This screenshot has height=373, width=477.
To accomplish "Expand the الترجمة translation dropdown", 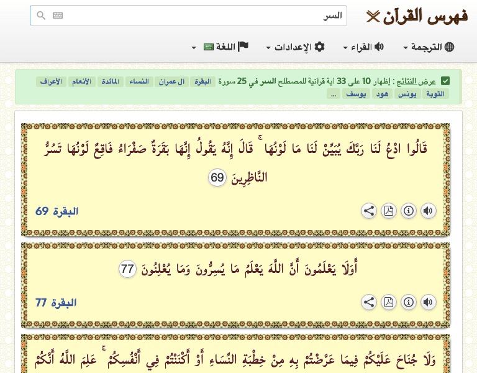I will 429,47.
